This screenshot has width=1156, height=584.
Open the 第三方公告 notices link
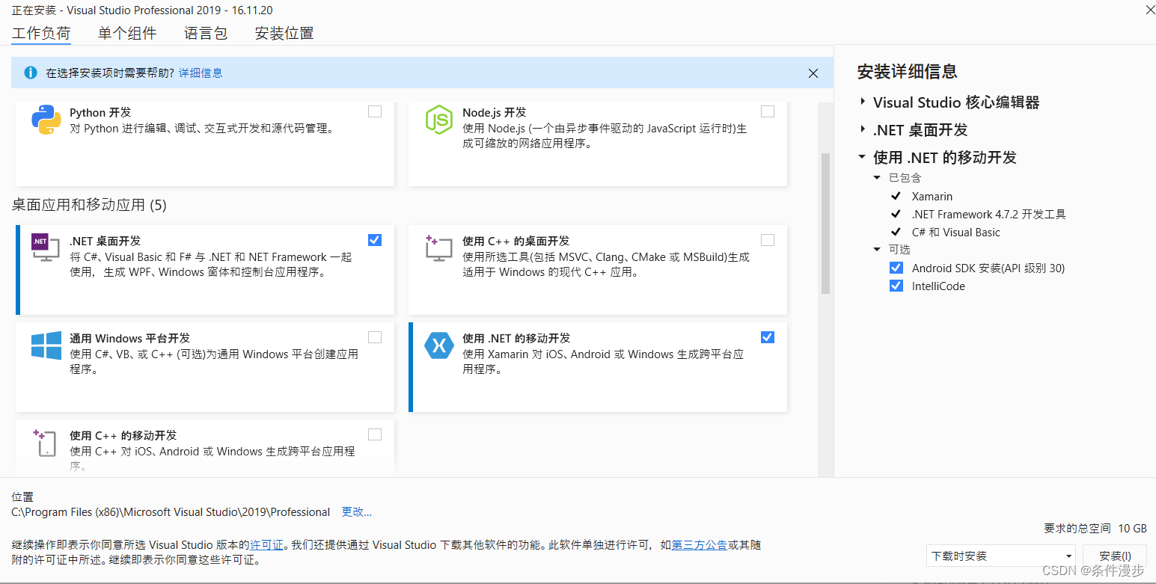click(x=700, y=545)
